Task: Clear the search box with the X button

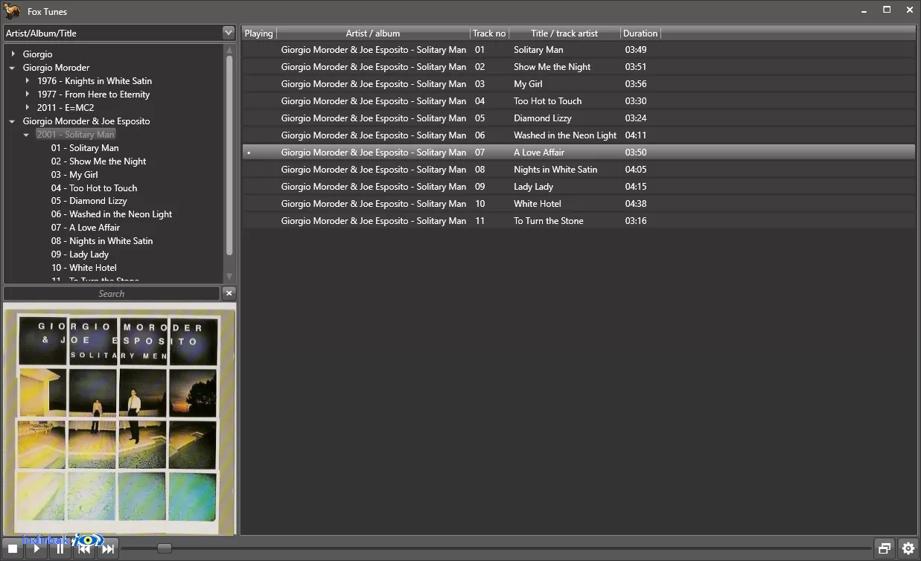Action: [229, 293]
